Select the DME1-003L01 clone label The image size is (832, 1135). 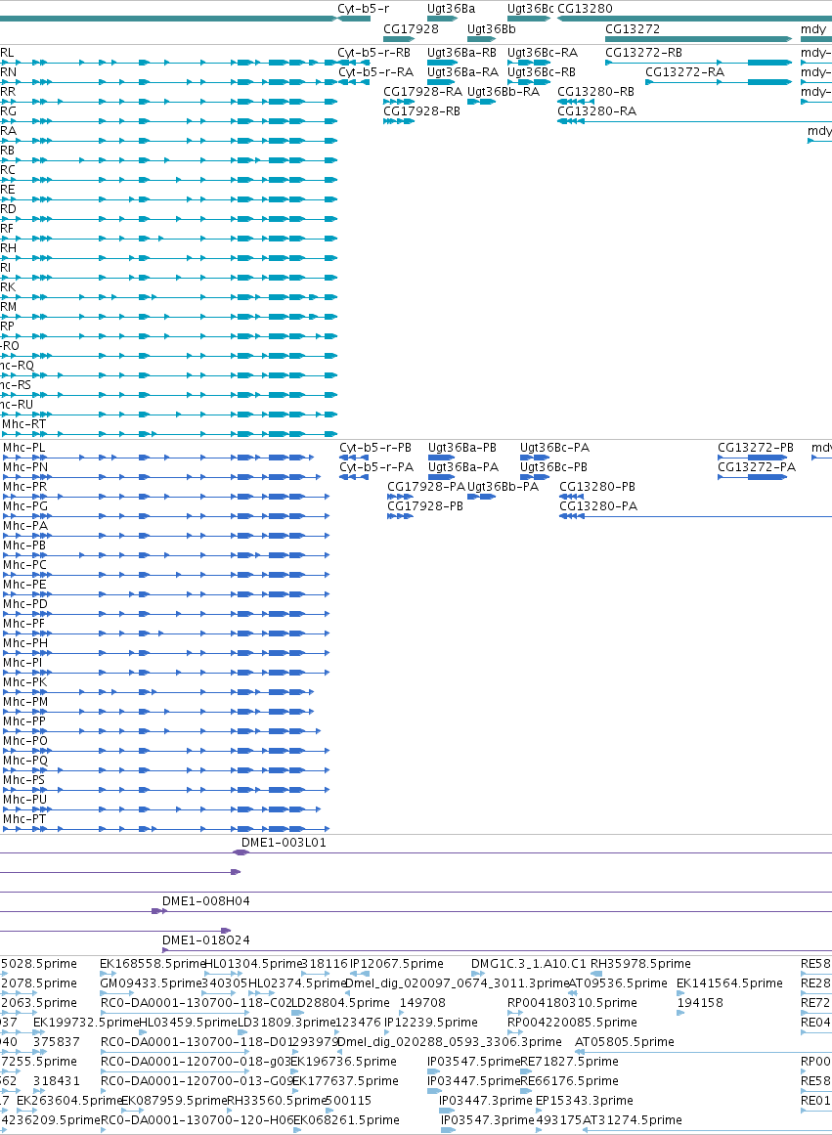point(284,844)
